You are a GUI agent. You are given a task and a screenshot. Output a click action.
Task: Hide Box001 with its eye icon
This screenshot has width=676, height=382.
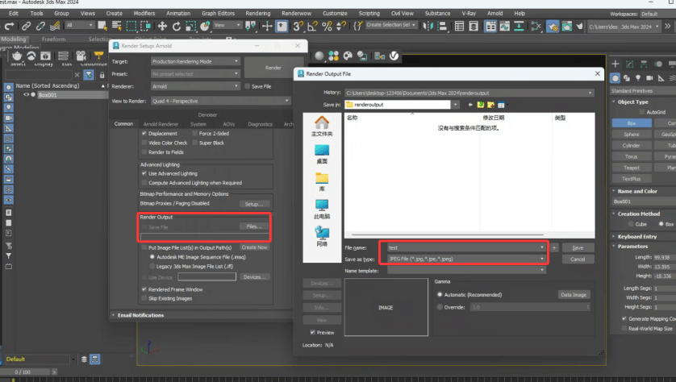point(26,95)
